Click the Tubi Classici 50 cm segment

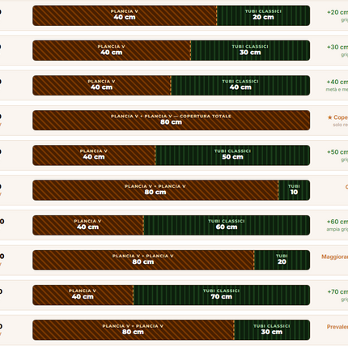233,155
